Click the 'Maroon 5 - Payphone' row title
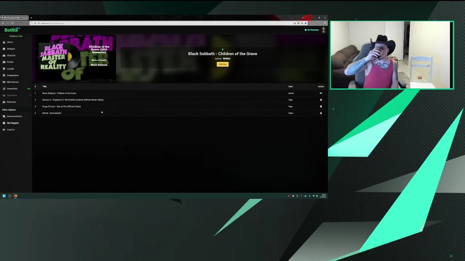The image size is (465, 261). pyautogui.click(x=73, y=100)
